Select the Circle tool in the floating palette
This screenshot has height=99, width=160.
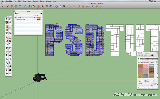click(x=7, y=30)
